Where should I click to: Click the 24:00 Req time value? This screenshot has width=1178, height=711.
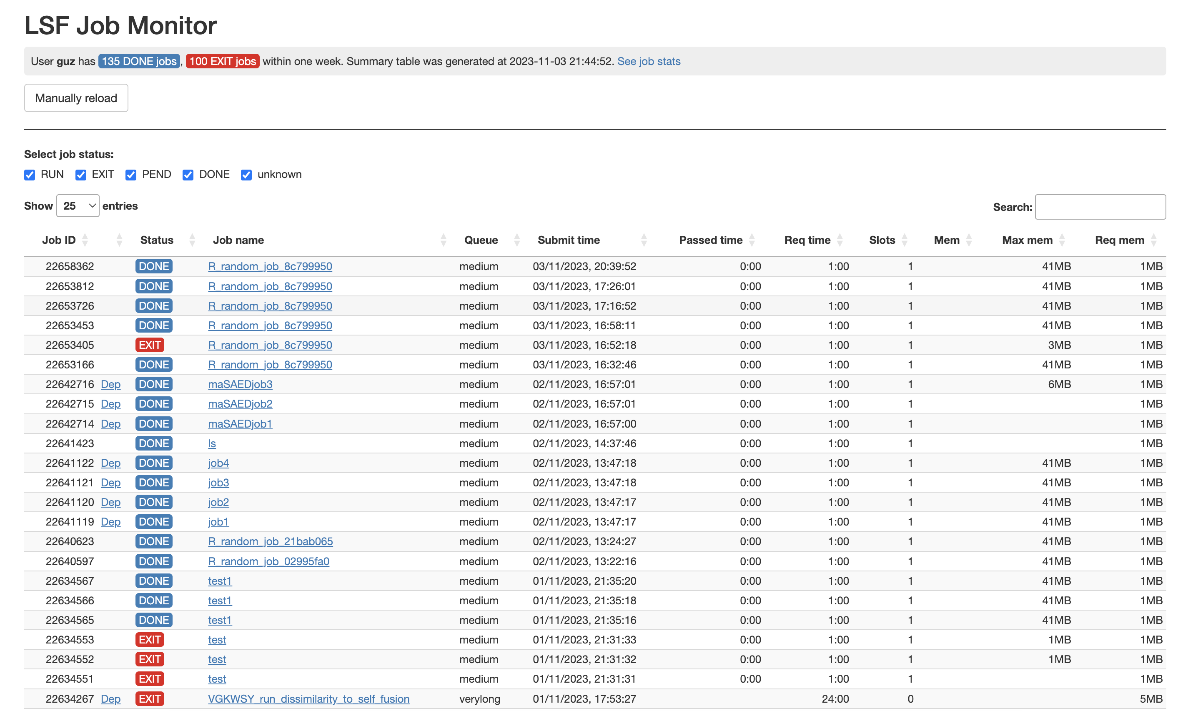(x=835, y=699)
